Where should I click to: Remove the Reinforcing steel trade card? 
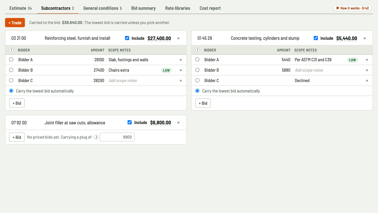coord(178,38)
